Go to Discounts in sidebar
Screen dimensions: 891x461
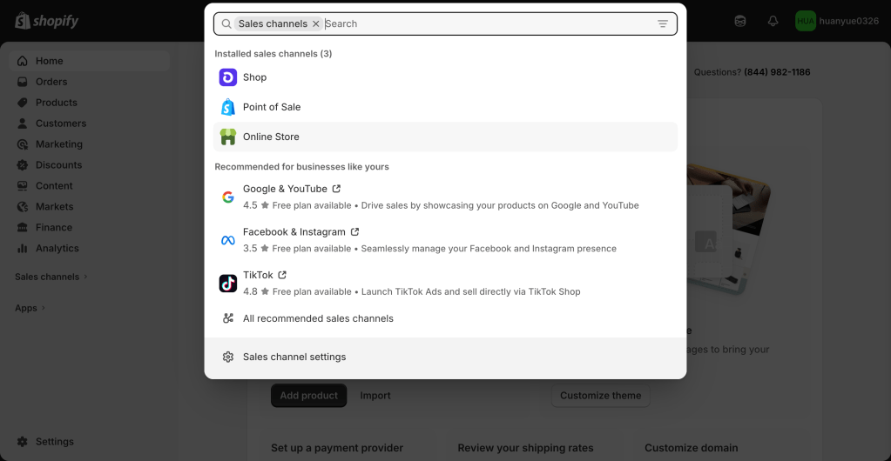(x=89, y=165)
